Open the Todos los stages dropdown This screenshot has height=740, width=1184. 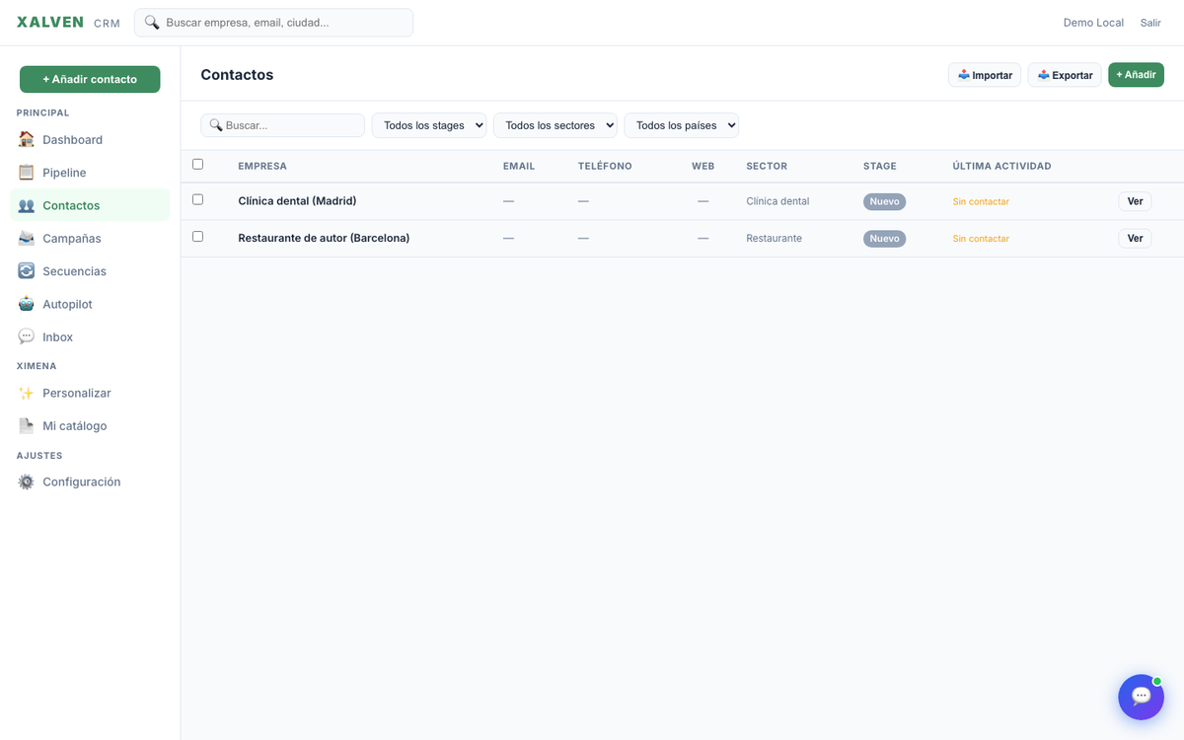point(429,125)
